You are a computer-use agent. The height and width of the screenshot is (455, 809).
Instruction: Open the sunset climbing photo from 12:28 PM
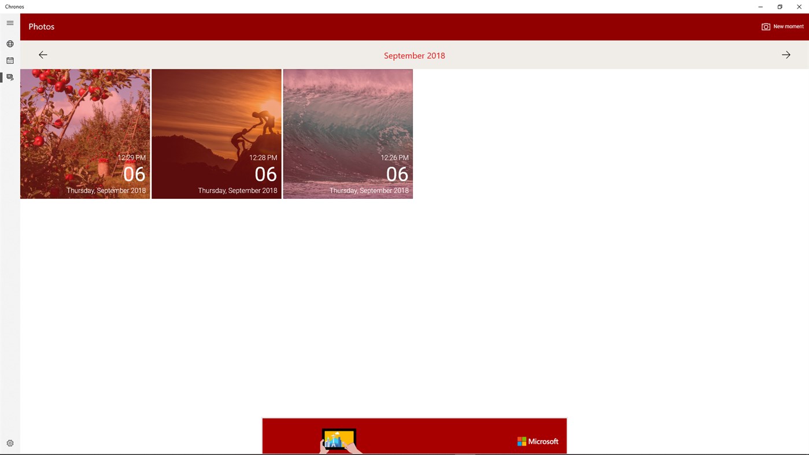216,133
